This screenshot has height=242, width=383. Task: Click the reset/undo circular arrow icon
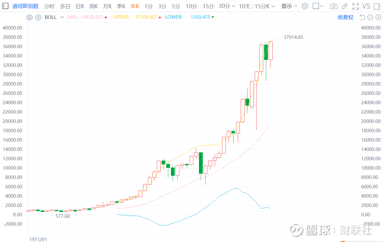pyautogui.click(x=362, y=17)
